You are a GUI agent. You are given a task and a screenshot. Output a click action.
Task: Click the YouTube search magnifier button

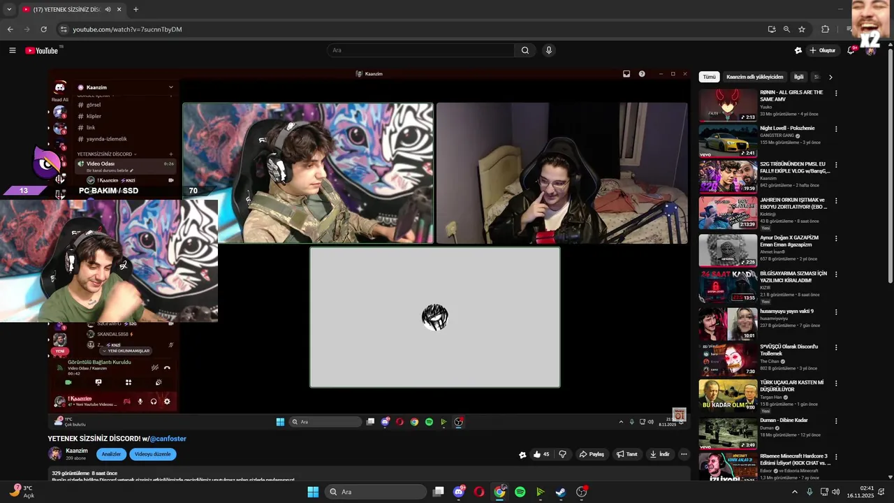[525, 50]
